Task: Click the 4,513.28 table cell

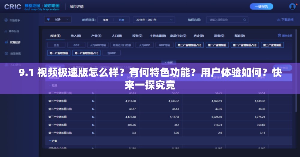Action: click(131, 101)
